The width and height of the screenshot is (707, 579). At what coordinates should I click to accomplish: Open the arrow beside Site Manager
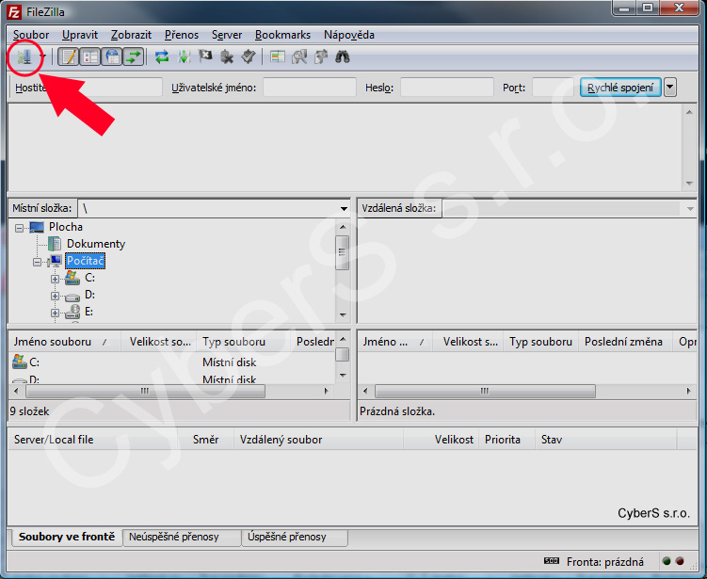(x=43, y=56)
